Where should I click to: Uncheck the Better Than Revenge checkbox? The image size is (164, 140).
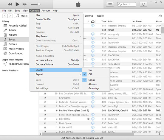(45, 115)
